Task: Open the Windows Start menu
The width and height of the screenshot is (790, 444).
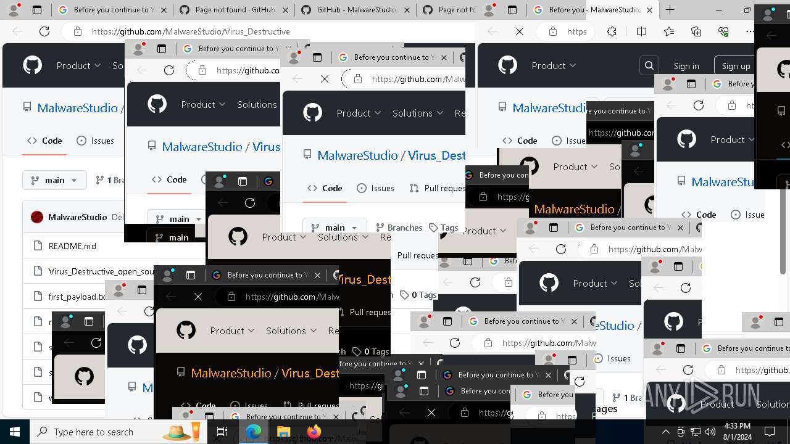Action: 15,432
